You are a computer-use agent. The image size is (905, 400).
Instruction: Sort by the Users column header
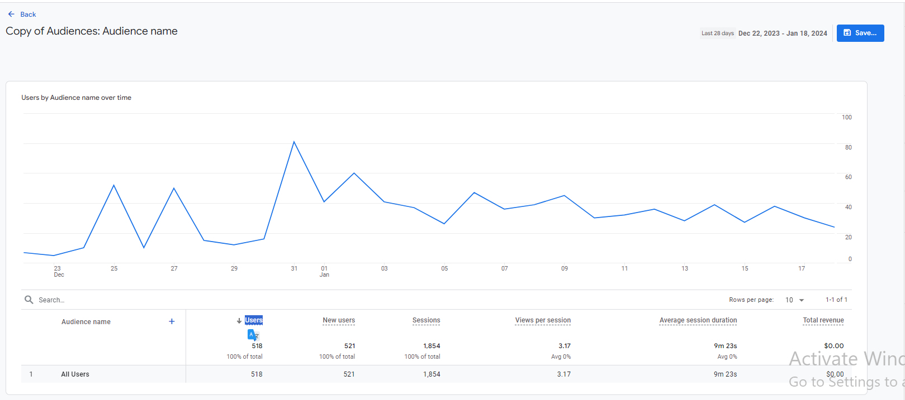click(x=254, y=320)
